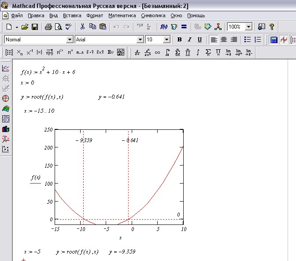Screen dimensions: 296x261
Task: Run spell check with ABC icon
Action: [x=68, y=27]
